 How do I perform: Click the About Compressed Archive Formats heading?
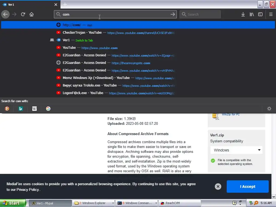coord(138,134)
